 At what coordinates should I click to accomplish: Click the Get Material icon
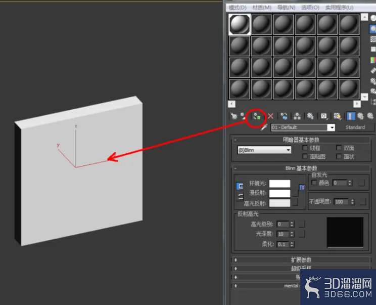[x=234, y=116]
